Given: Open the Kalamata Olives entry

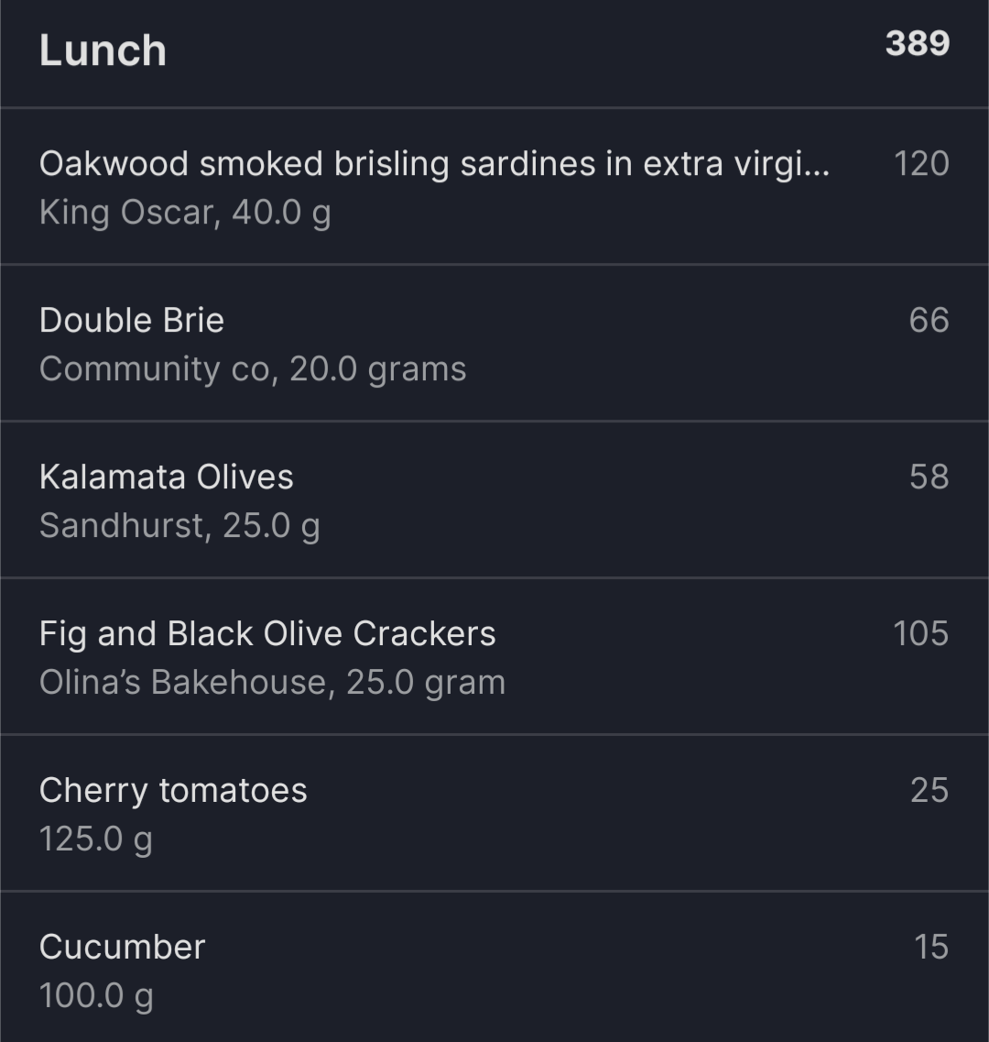Looking at the screenshot, I should tap(494, 500).
